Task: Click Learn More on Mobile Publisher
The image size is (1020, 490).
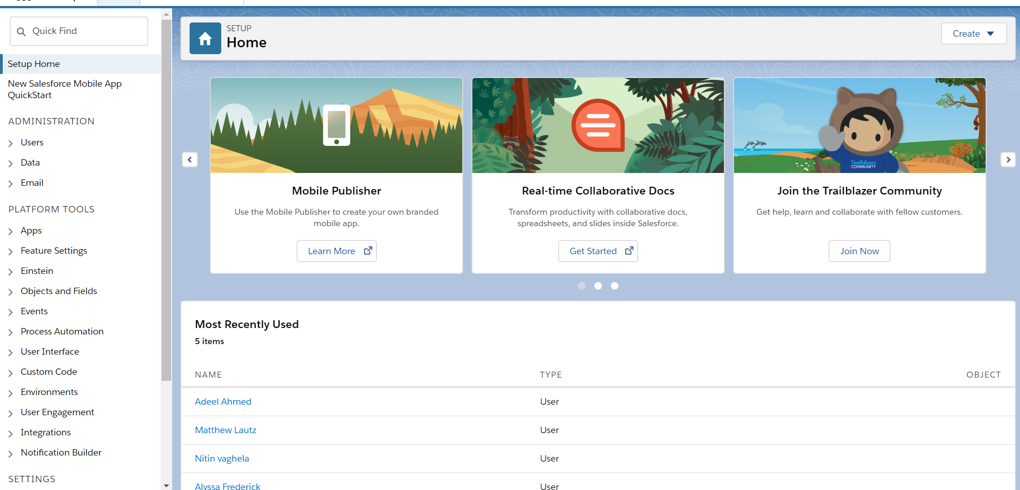Action: 336,251
